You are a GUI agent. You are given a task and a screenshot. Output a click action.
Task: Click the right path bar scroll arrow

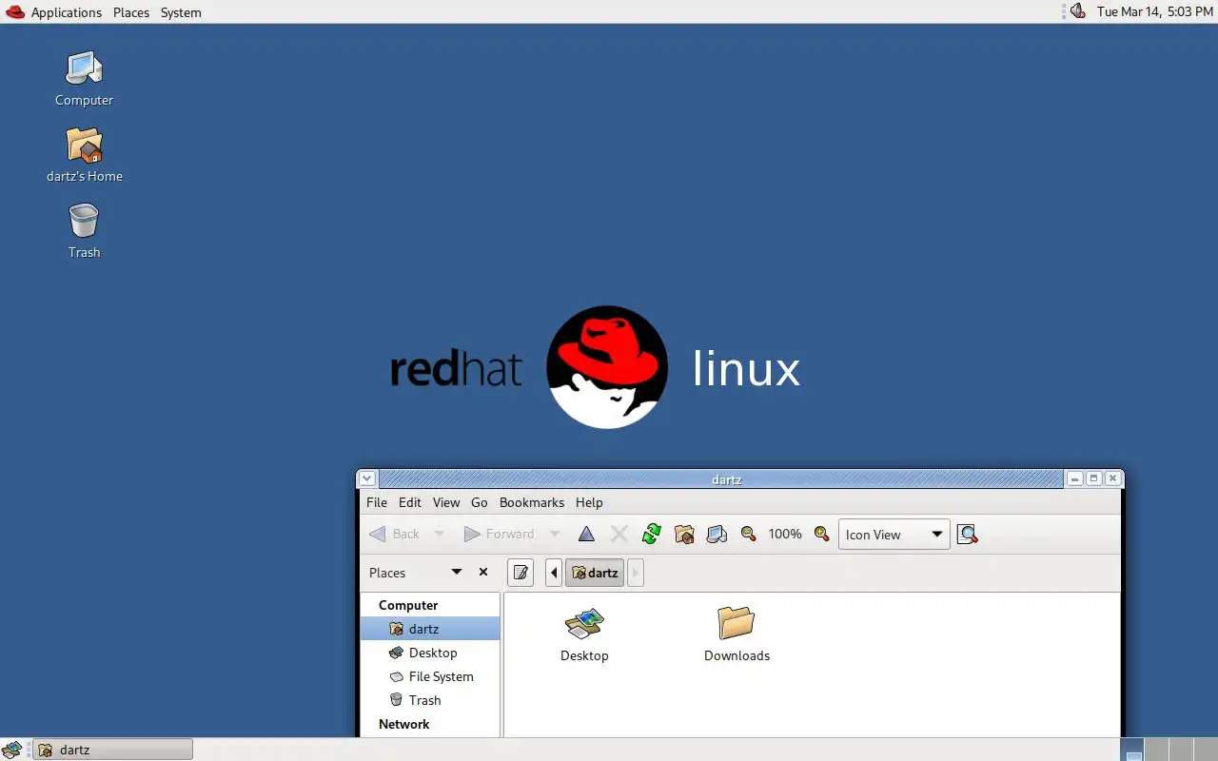tap(636, 573)
